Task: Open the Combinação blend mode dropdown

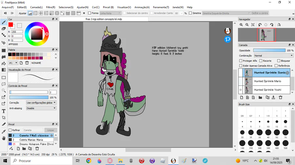Action: tap(274, 55)
